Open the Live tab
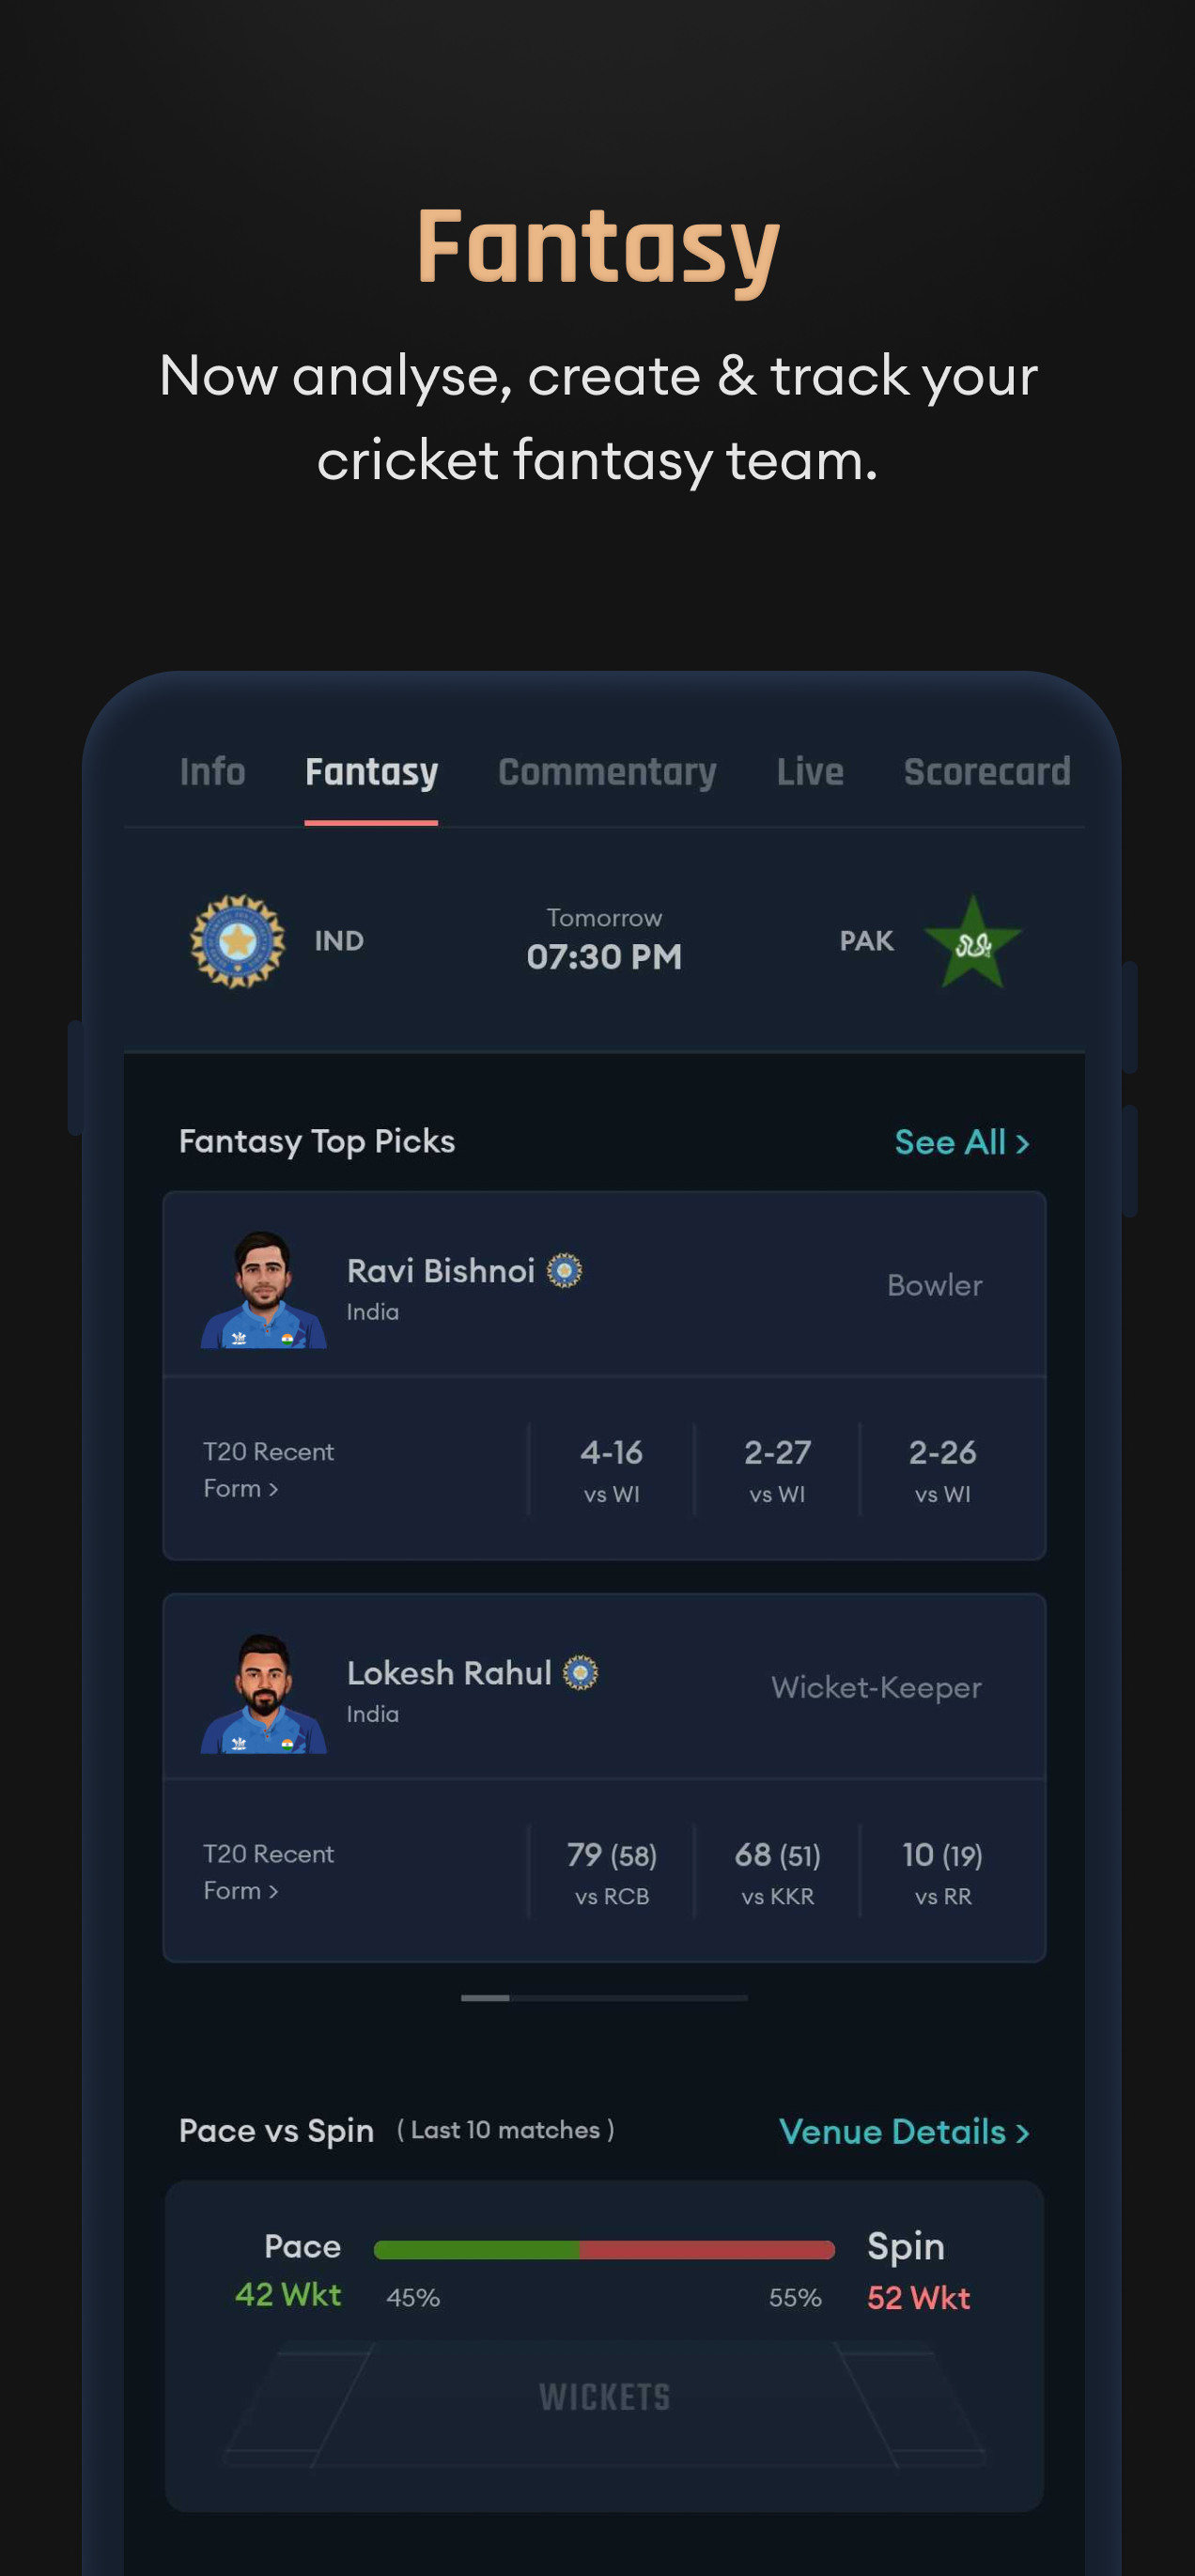This screenshot has width=1195, height=2576. 810,772
